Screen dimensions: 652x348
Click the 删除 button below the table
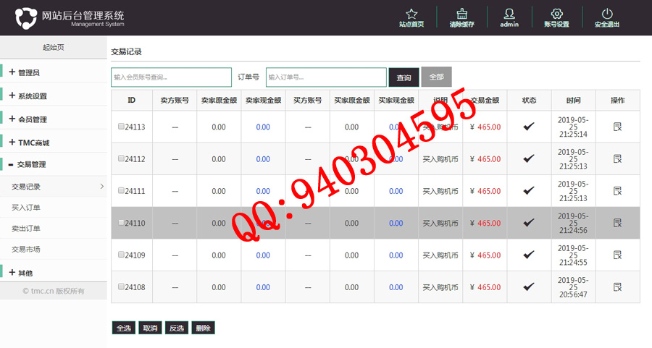point(203,328)
